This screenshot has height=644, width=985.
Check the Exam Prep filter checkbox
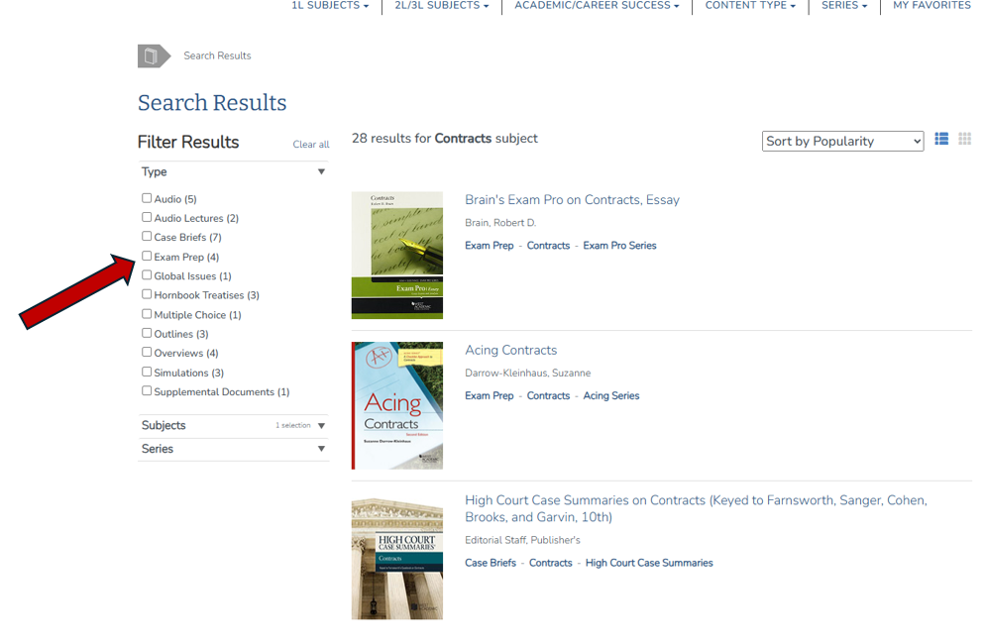tap(147, 257)
